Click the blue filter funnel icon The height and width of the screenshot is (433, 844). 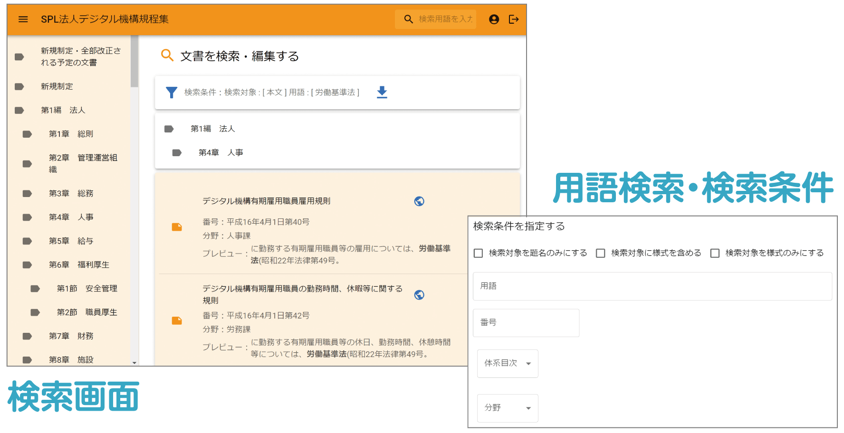coord(172,93)
